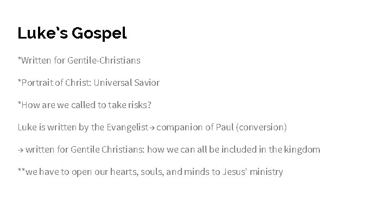391x220 pixels.
Task: Click "Jesus' ministry" at the end of the last line
Action: coord(253,172)
